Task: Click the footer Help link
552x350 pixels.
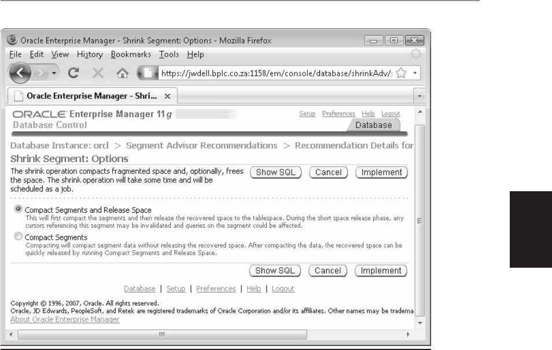Action: click(x=254, y=289)
